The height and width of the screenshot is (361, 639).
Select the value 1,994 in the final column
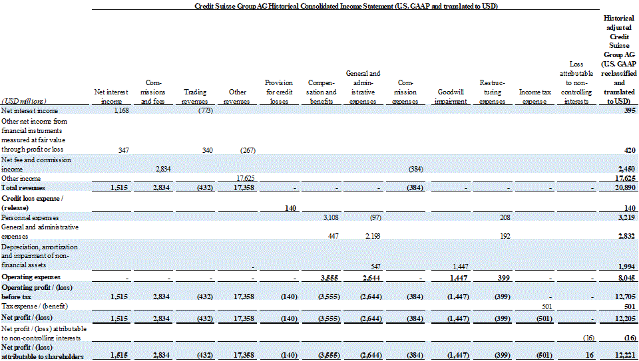[x=627, y=267]
